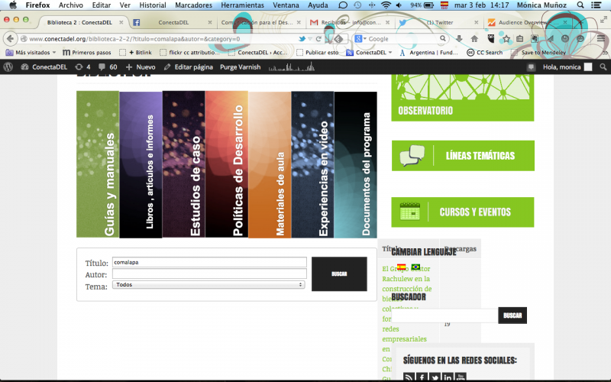
Task: Open the Tema dropdown showing Todos
Action: [209, 285]
